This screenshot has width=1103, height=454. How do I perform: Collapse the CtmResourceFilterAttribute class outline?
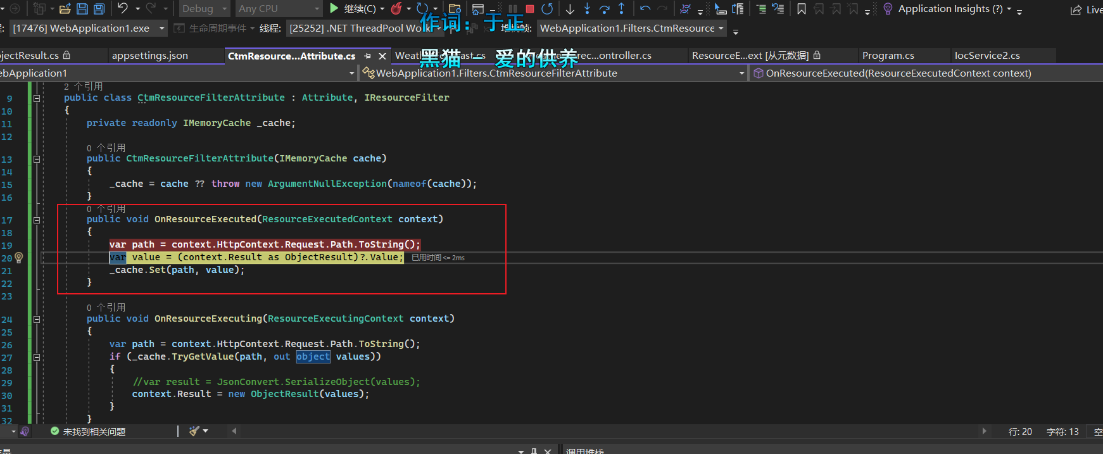(x=37, y=98)
